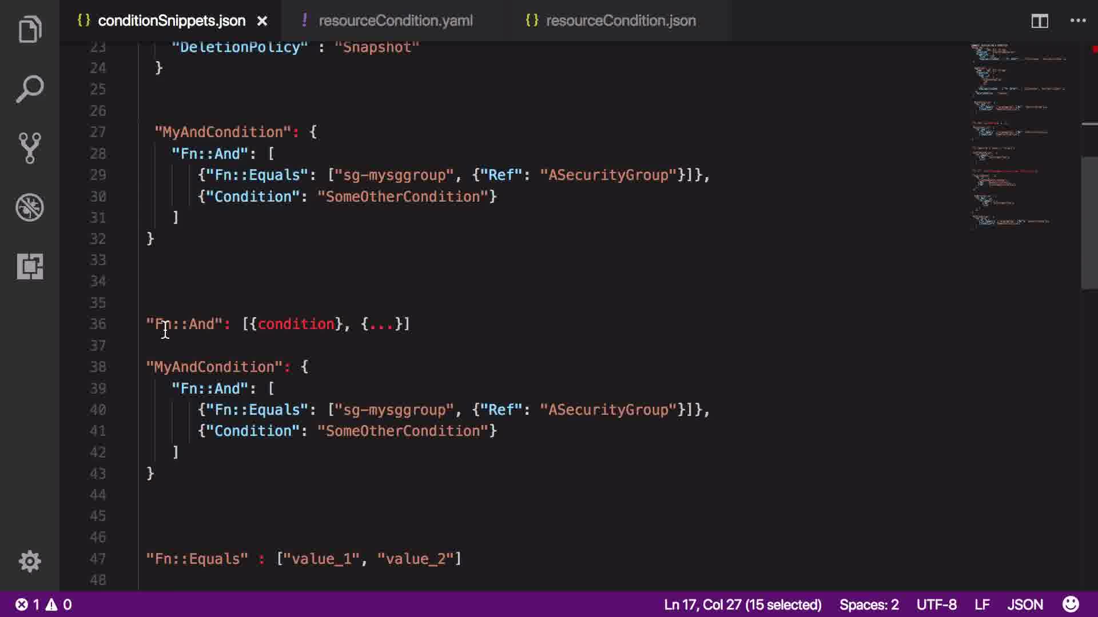
Task: Click the smiley feedback icon in the status bar
Action: 1070,604
